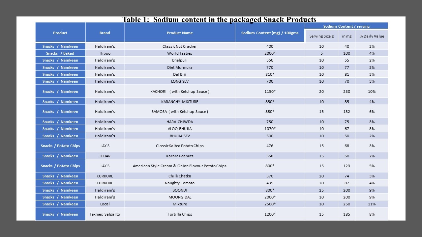The height and width of the screenshot is (237, 422).
Task: Select the Product column header
Action: pos(60,33)
